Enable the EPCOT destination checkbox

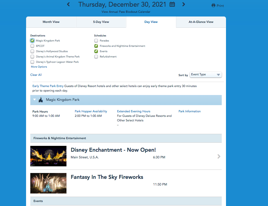point(32,46)
